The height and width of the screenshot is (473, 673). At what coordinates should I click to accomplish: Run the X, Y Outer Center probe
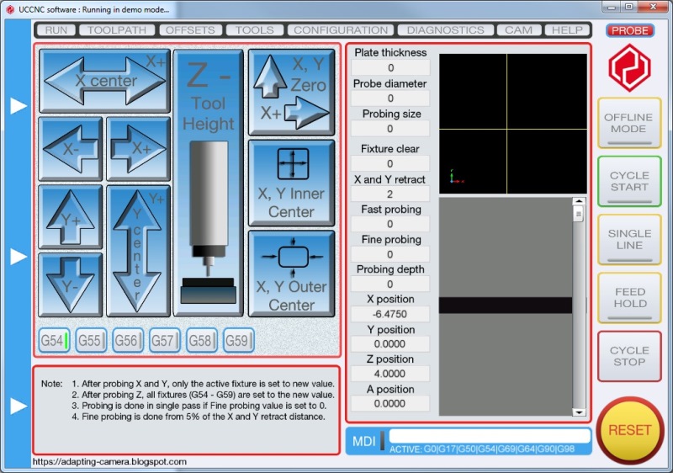pyautogui.click(x=291, y=274)
